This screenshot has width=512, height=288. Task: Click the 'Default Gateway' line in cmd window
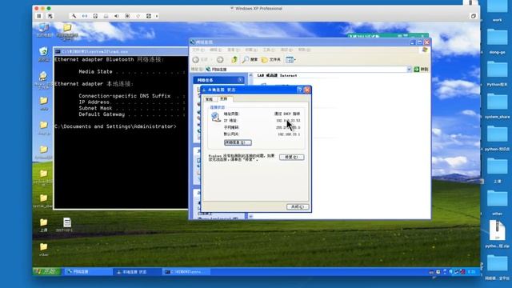131,114
